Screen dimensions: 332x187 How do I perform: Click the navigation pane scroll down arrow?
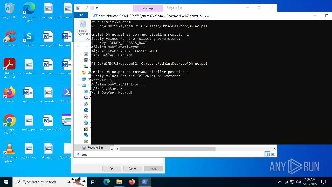tap(112, 149)
